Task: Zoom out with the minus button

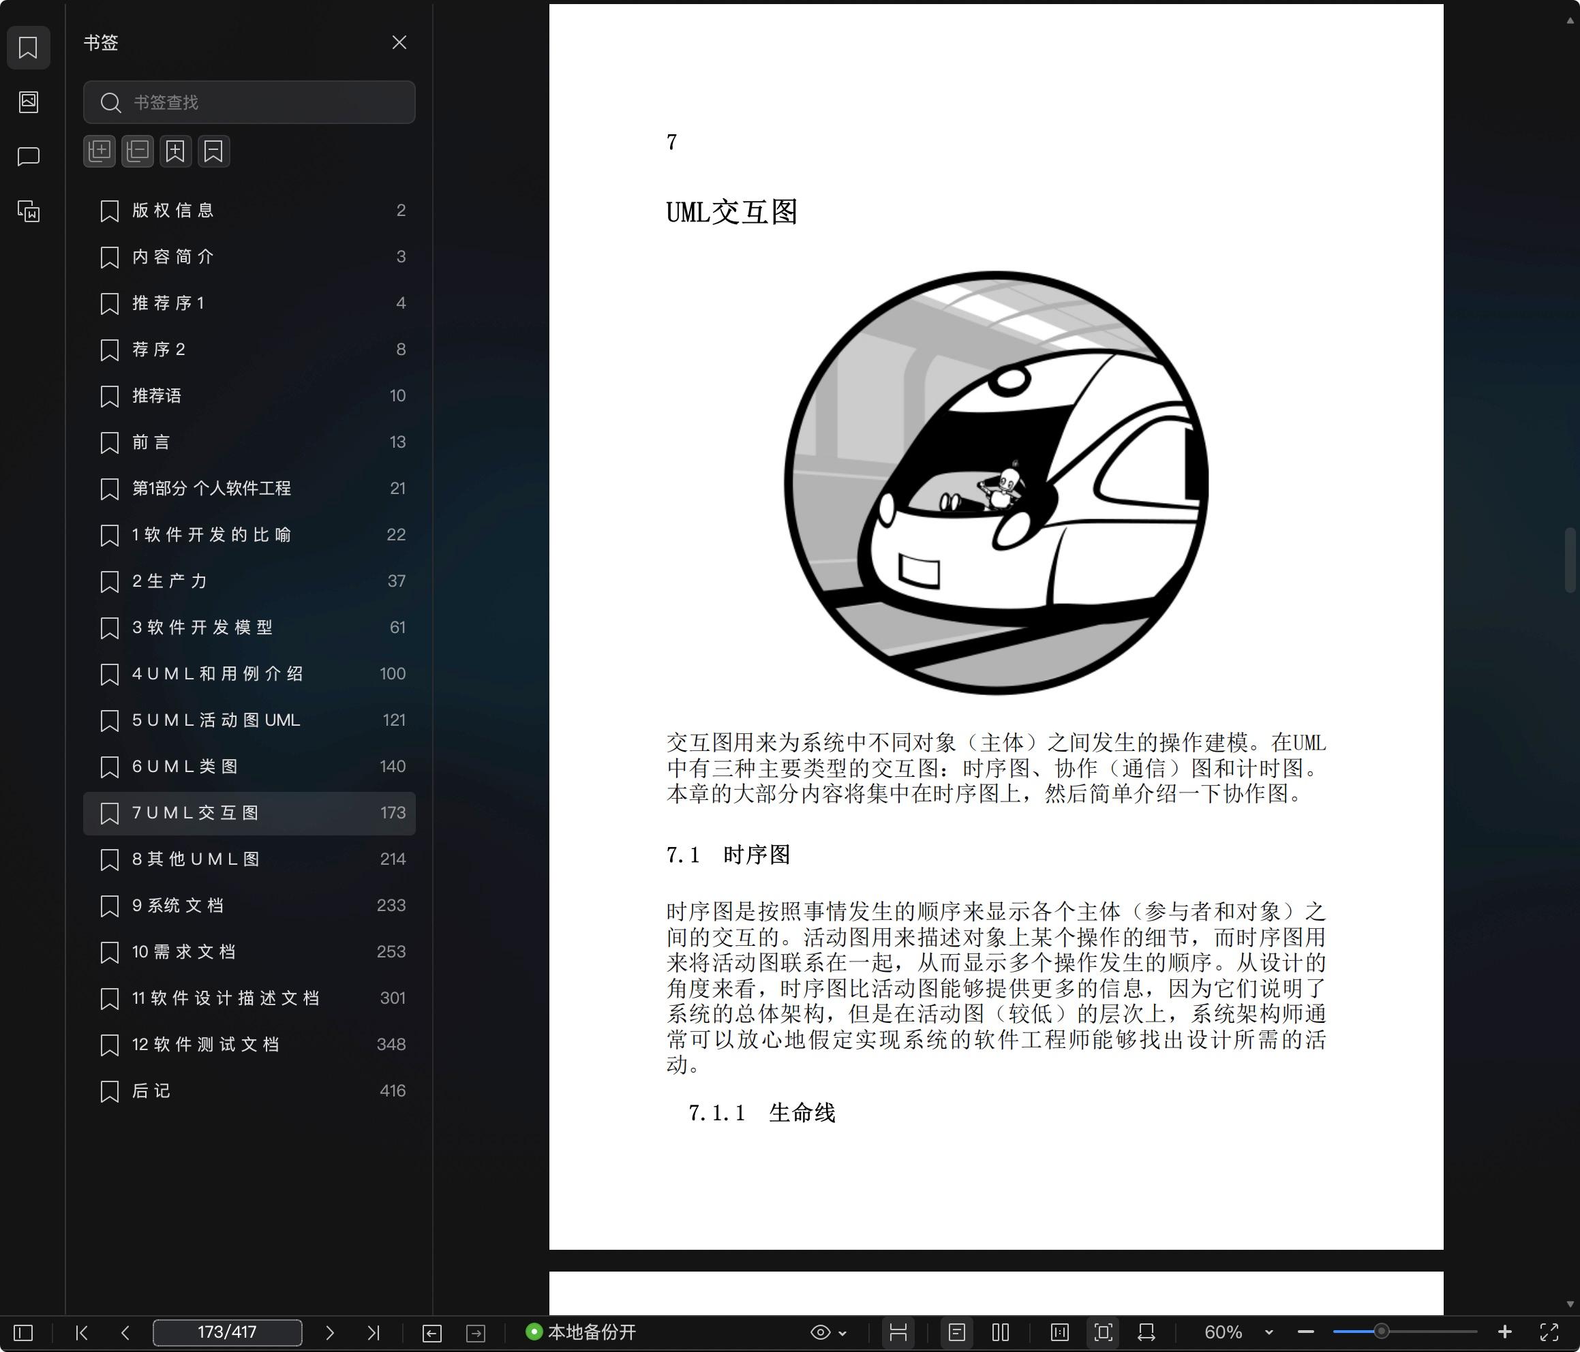Action: point(1305,1332)
